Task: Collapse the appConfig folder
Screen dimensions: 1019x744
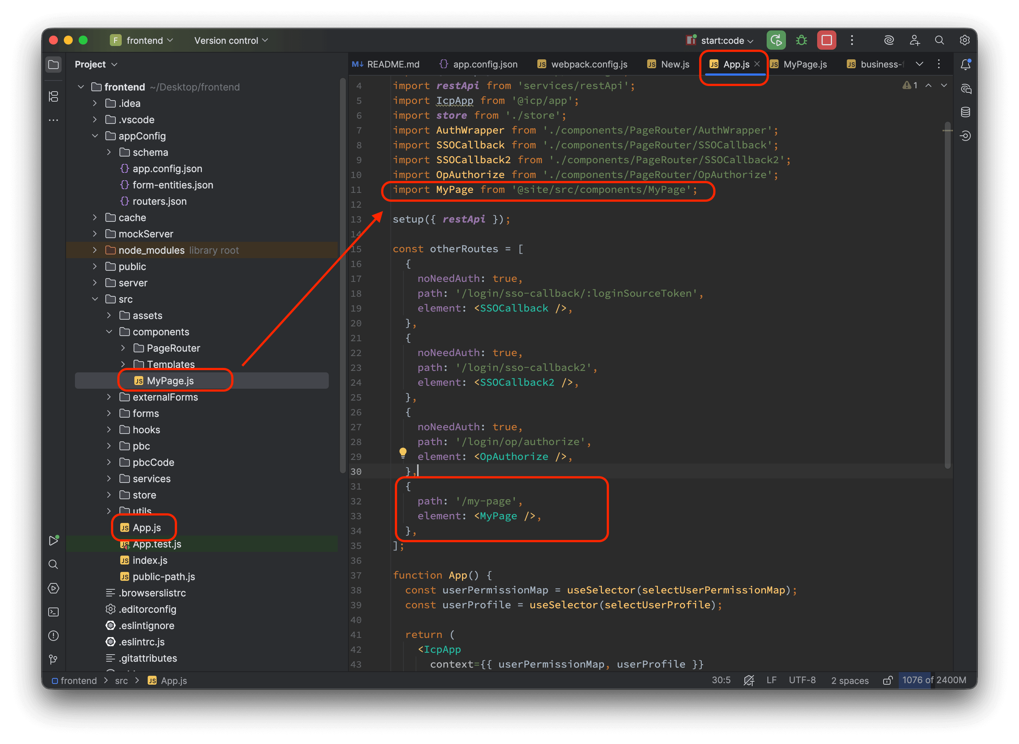Action: 95,136
